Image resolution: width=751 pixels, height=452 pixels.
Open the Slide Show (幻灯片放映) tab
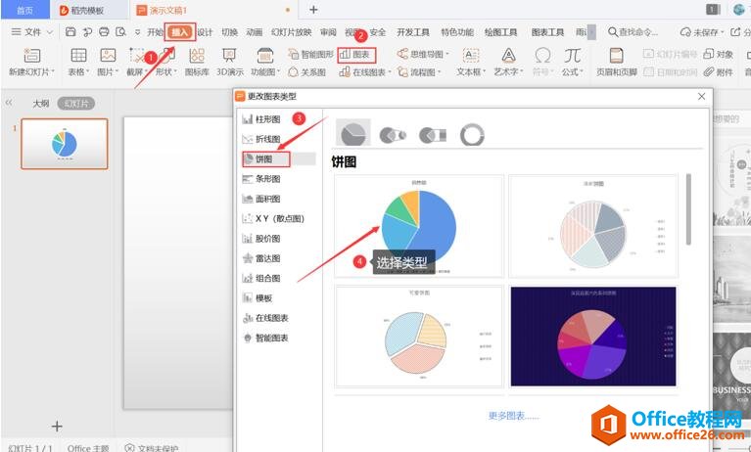click(291, 32)
